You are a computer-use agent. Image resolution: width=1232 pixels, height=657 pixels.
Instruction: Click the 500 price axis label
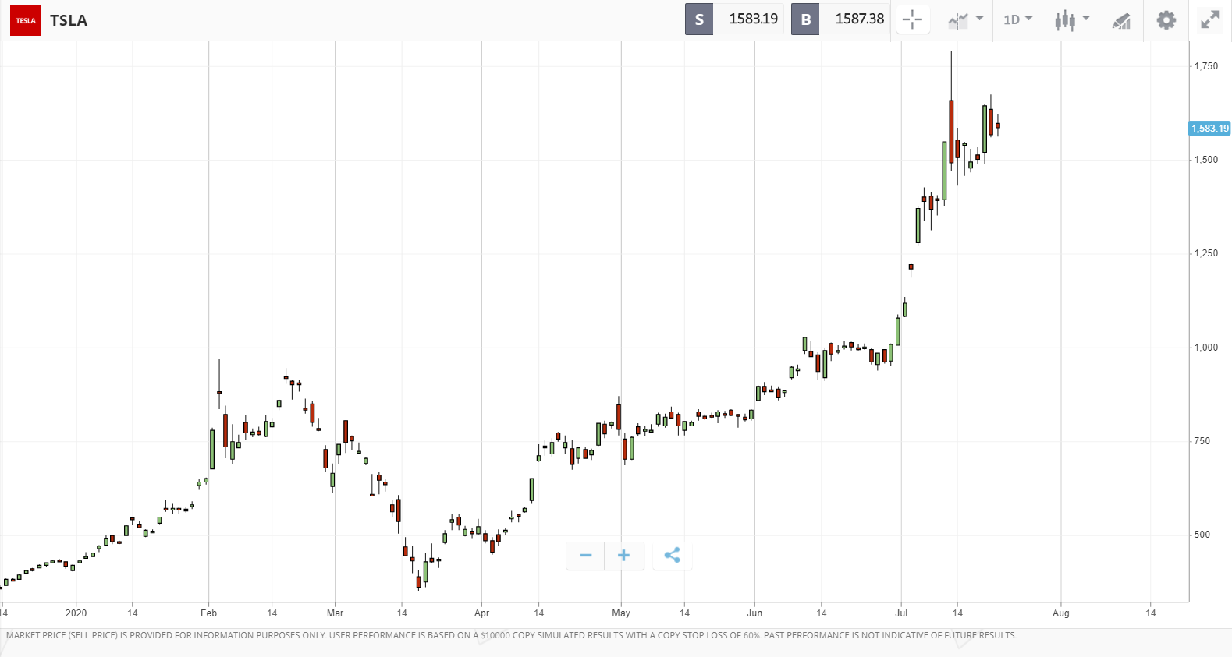coord(1202,535)
